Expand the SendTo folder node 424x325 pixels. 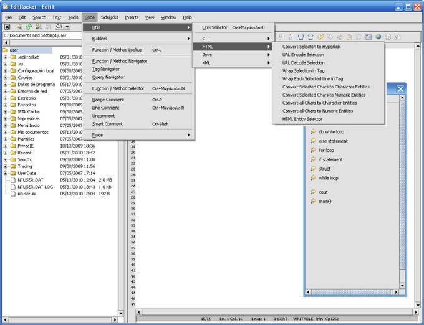pyautogui.click(x=6, y=159)
